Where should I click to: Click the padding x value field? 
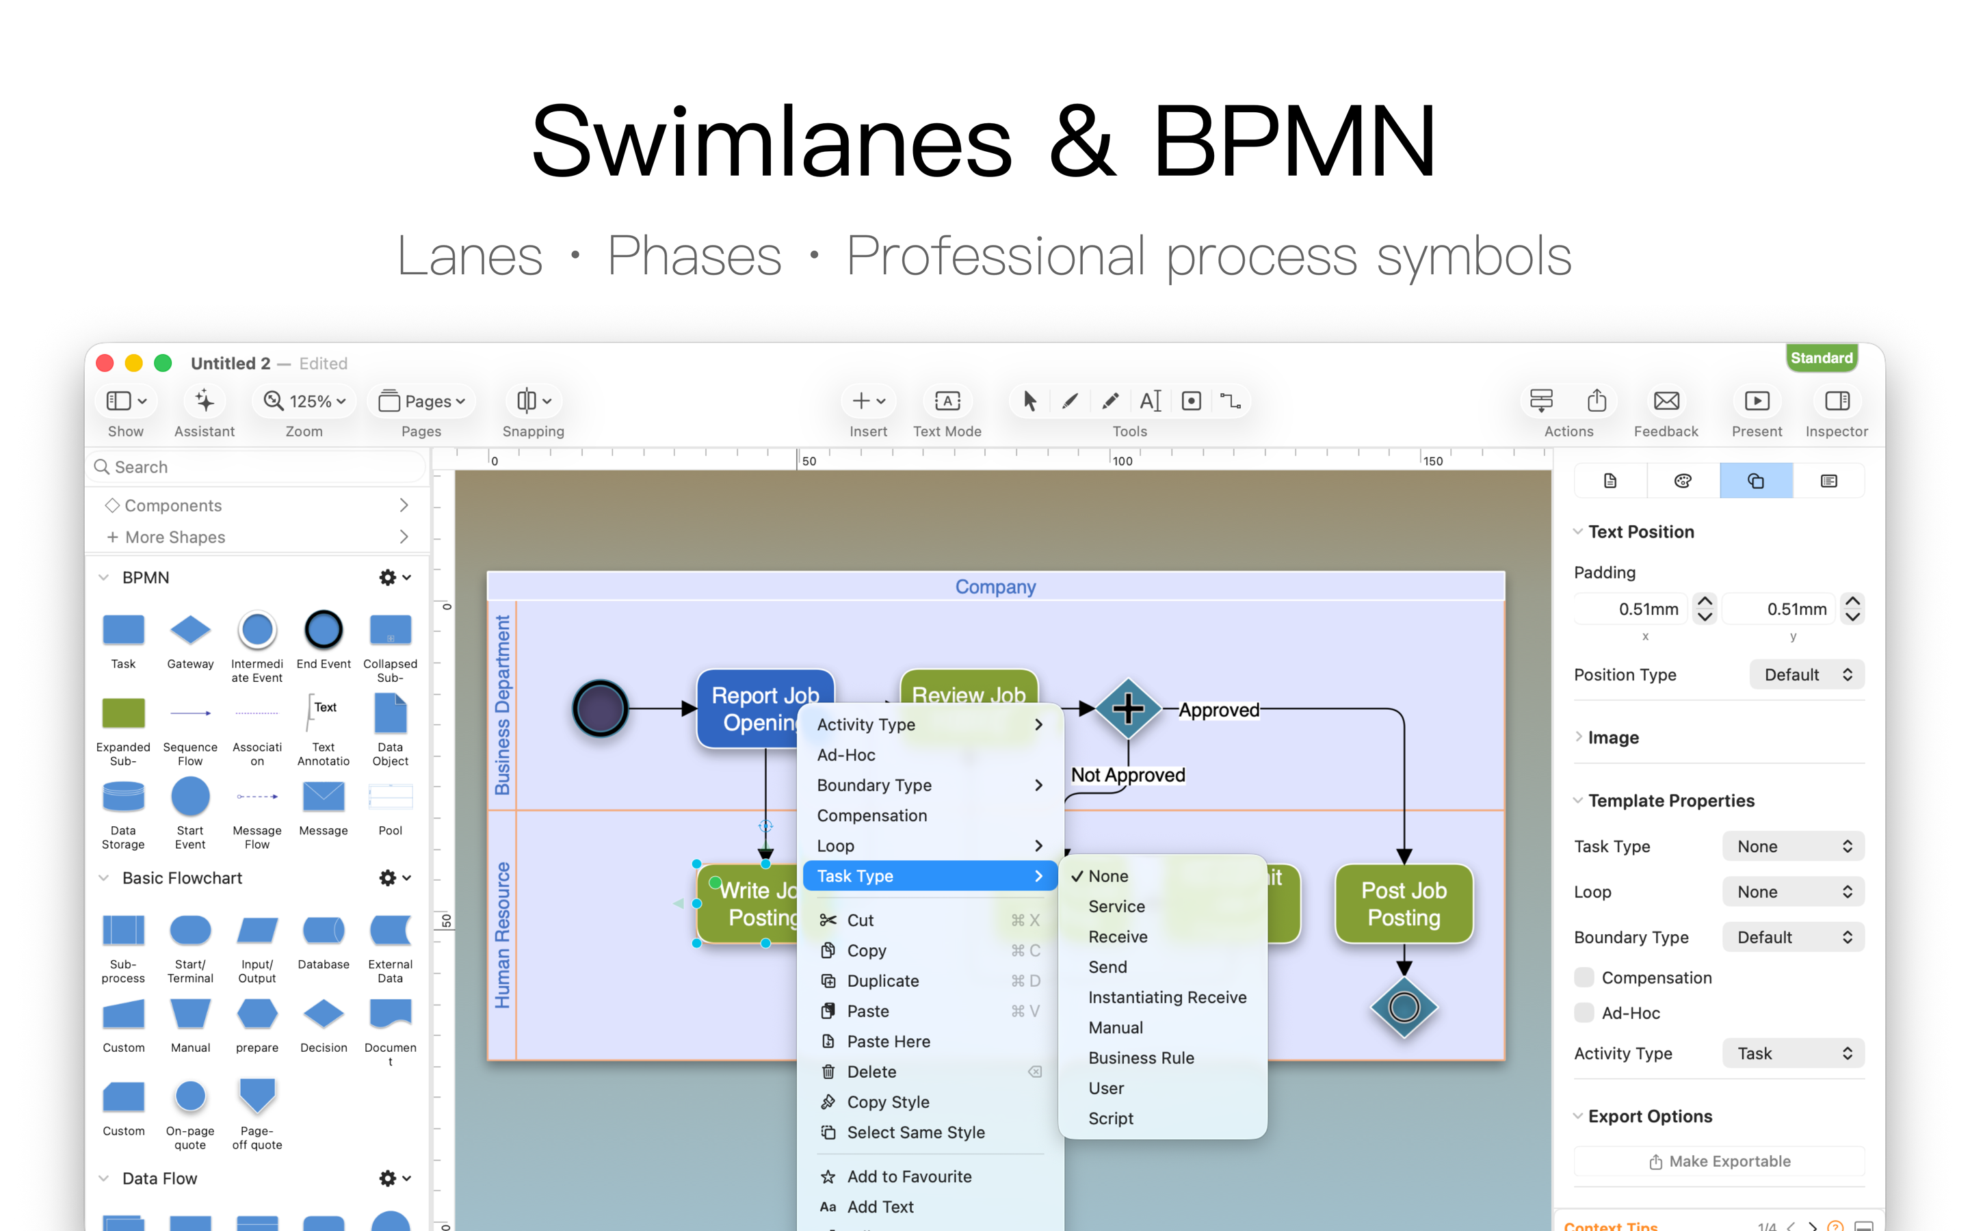tap(1632, 610)
